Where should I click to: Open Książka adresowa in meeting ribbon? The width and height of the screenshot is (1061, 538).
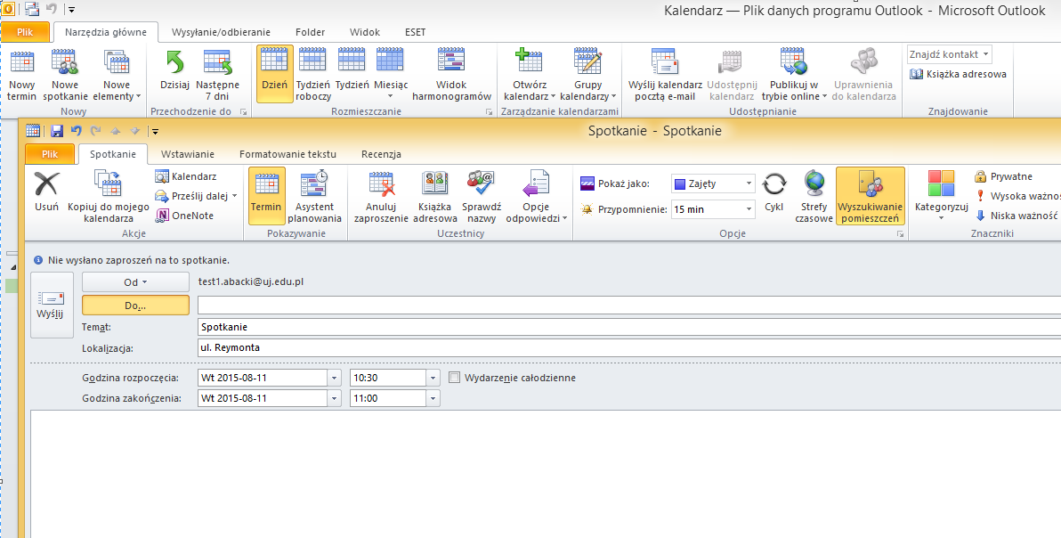point(434,196)
